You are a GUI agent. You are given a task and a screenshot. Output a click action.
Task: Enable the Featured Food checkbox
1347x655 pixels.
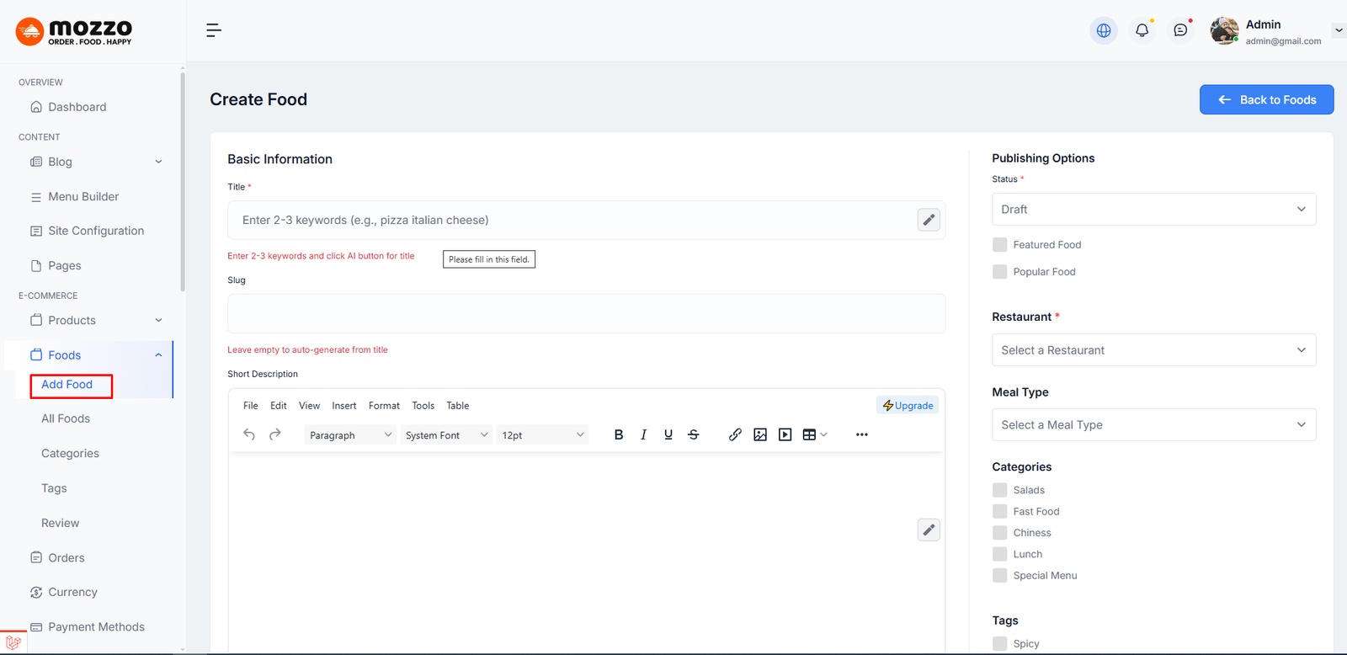point(999,245)
